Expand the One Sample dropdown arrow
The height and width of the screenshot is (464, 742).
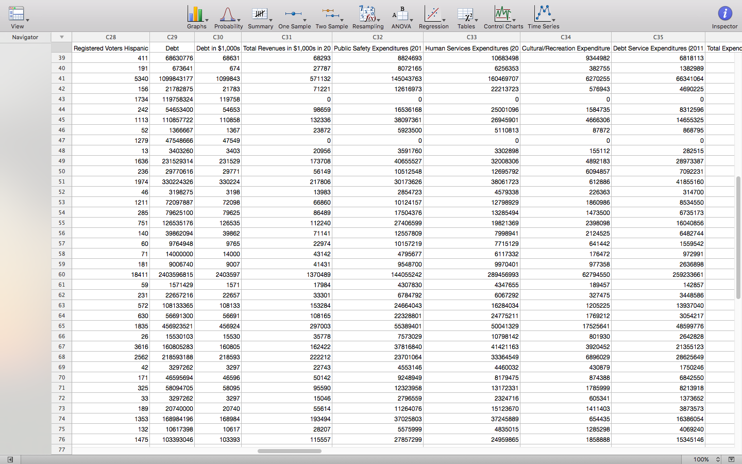pyautogui.click(x=305, y=21)
